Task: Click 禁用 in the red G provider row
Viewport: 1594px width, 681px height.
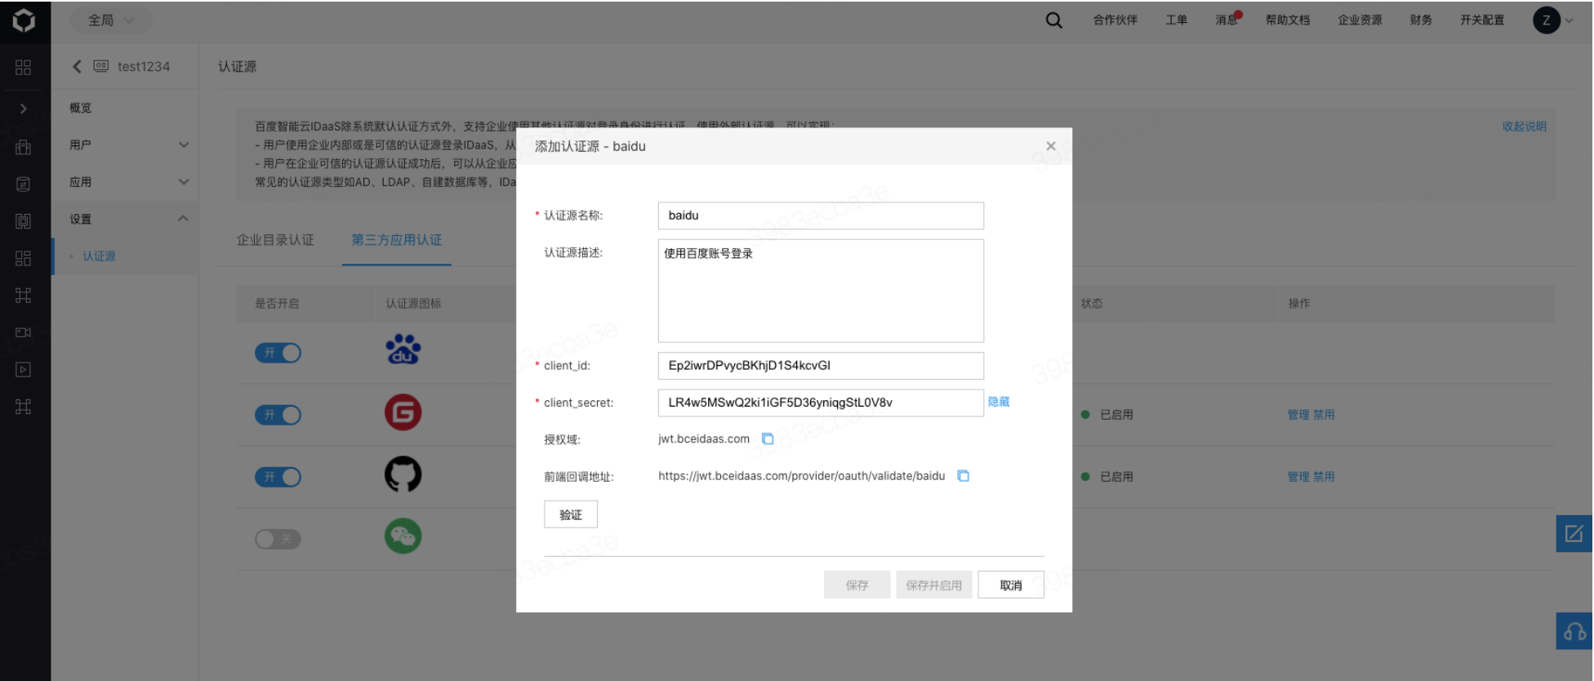Action: (x=1324, y=415)
